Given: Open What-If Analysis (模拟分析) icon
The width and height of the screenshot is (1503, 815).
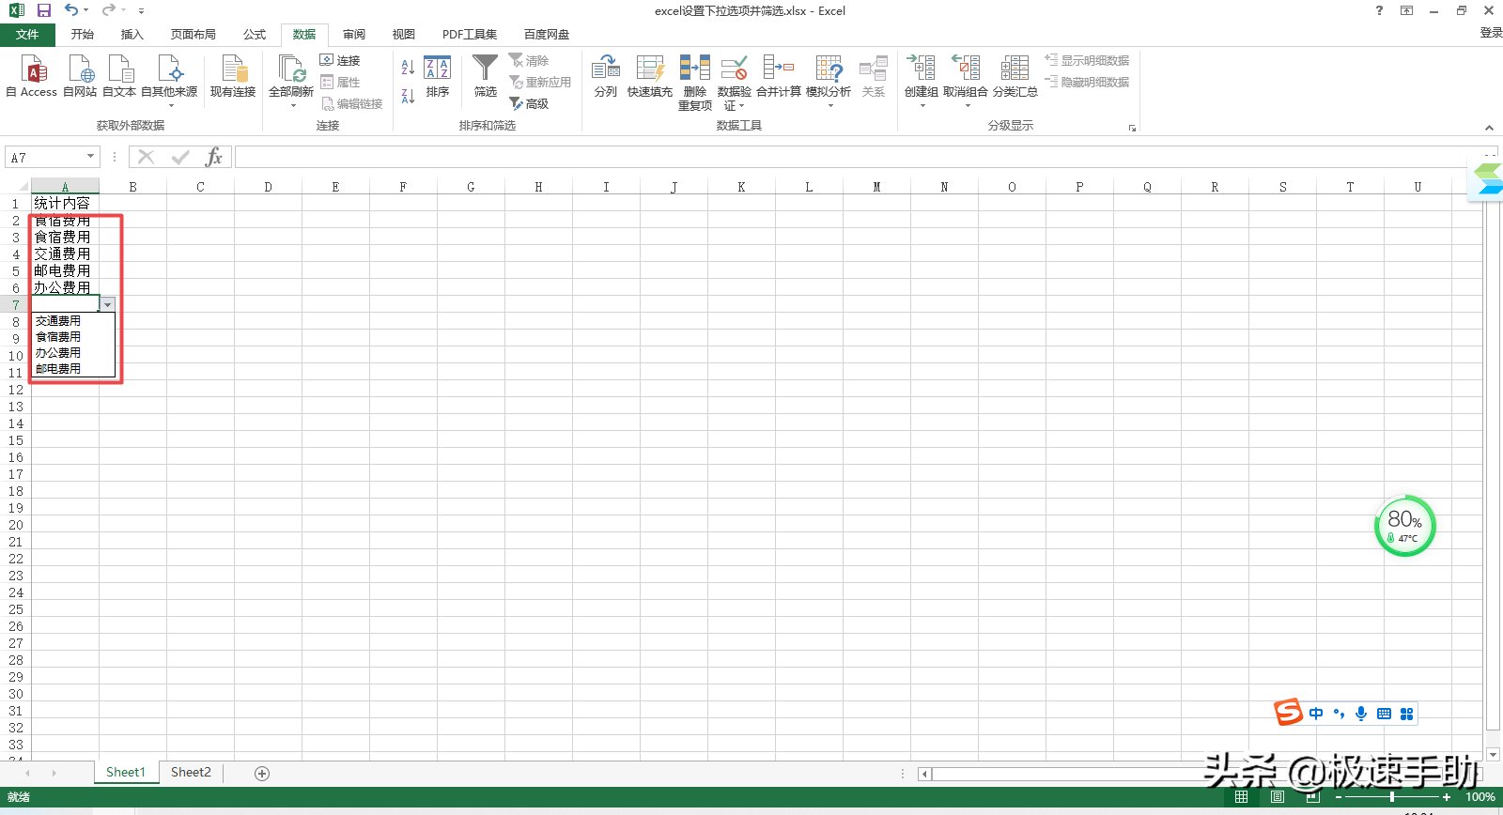Looking at the screenshot, I should pyautogui.click(x=829, y=69).
